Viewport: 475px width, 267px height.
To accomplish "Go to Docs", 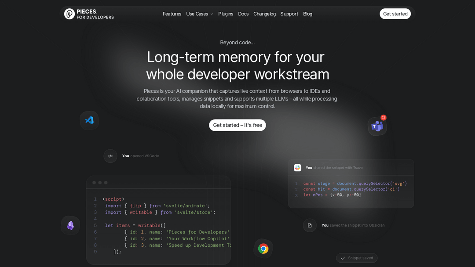I will (243, 14).
